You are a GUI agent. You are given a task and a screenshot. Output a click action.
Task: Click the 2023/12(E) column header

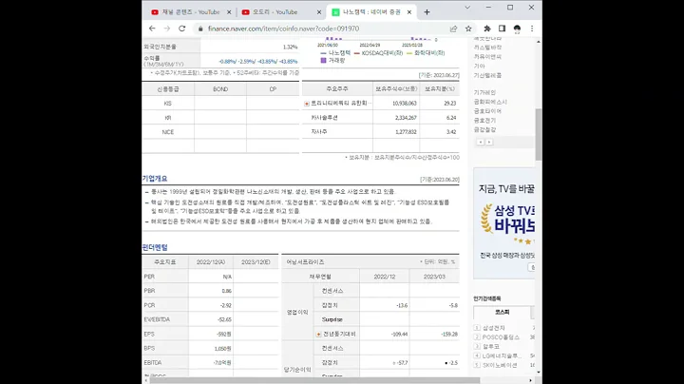tap(256, 262)
